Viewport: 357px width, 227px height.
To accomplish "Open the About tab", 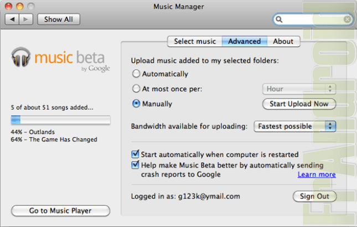I will [x=283, y=42].
